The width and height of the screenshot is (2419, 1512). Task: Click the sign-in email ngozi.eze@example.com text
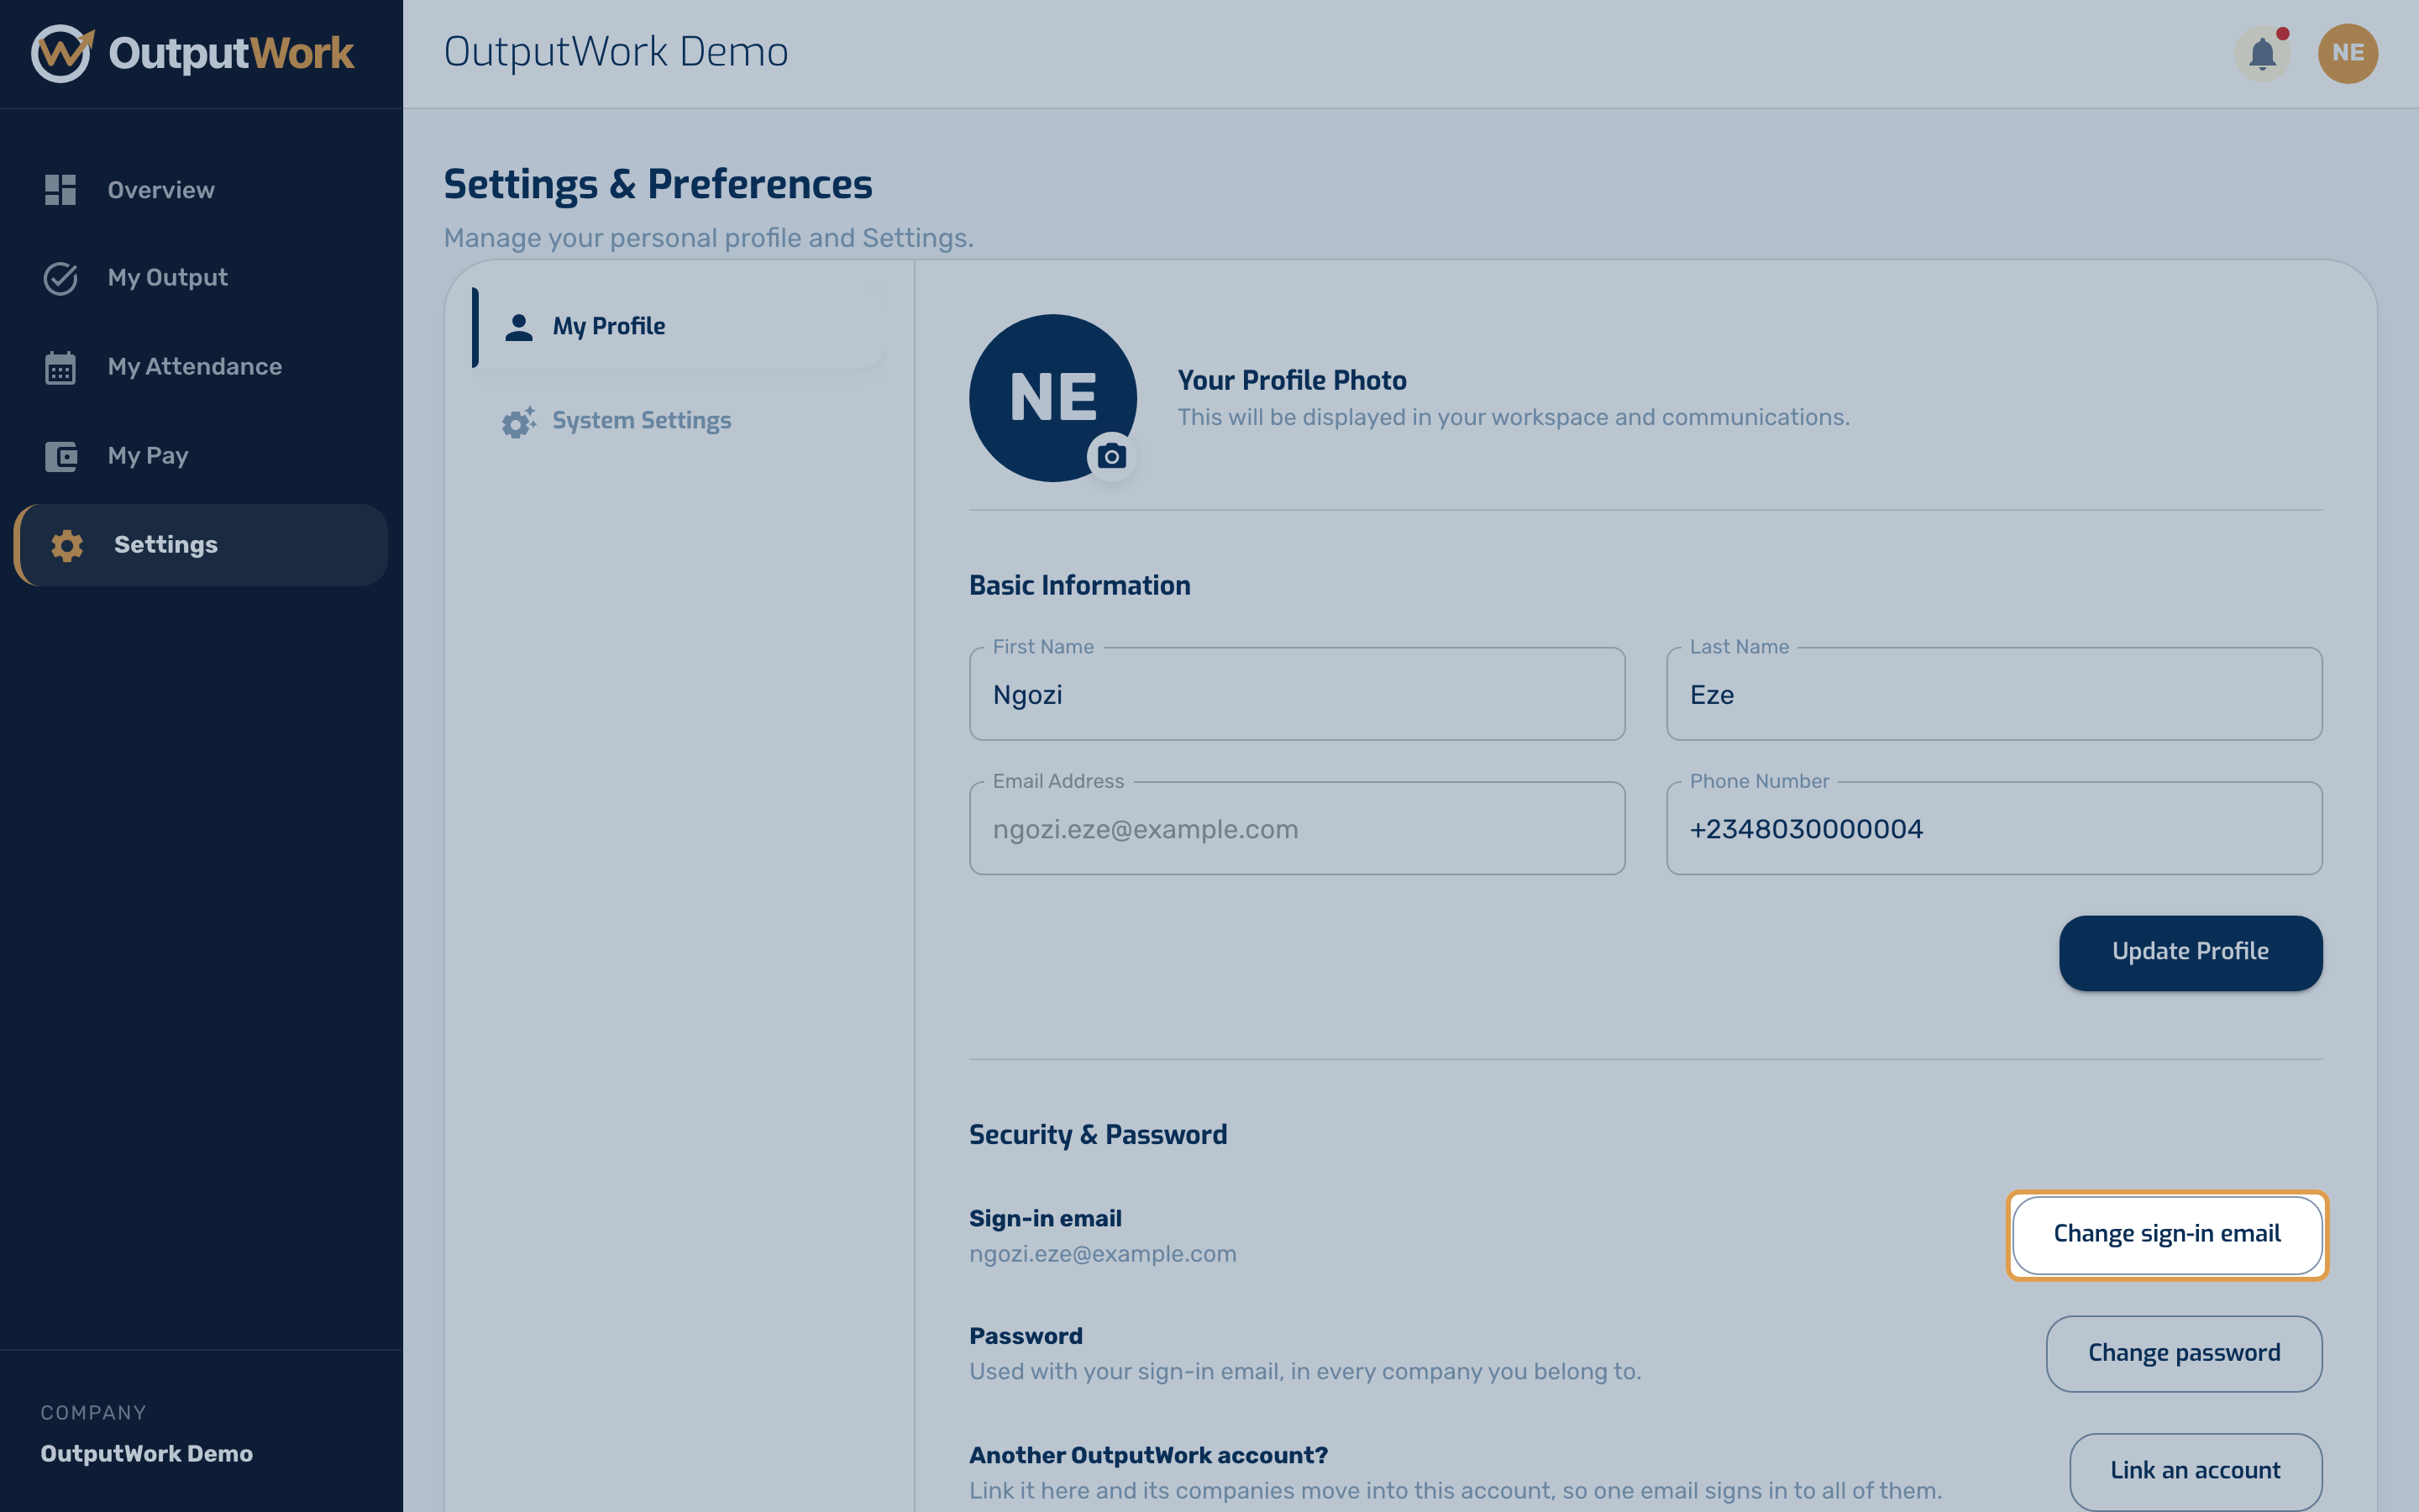coord(1103,1254)
